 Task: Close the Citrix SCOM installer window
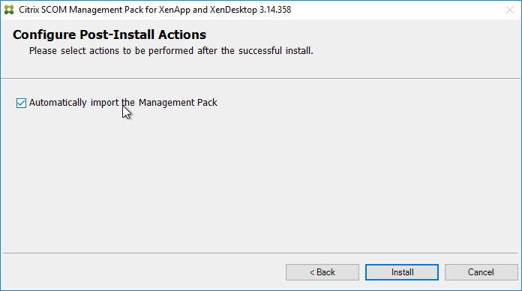tap(510, 10)
